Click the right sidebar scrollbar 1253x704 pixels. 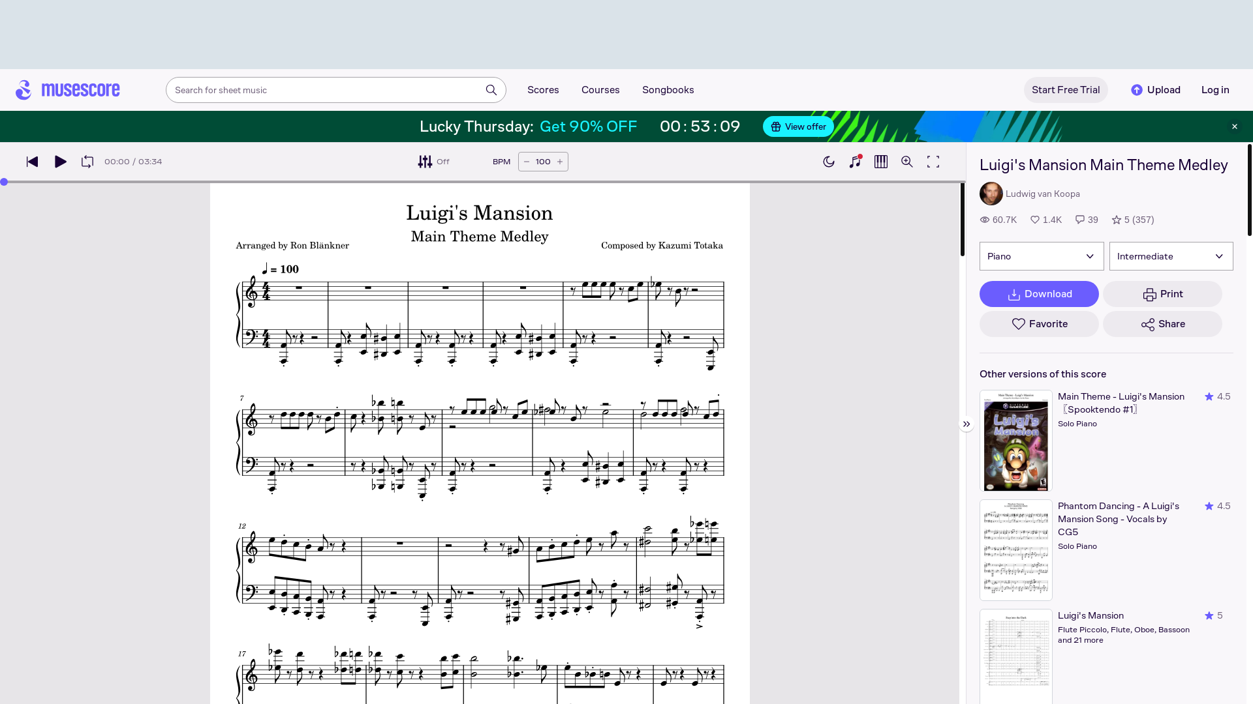tap(1250, 190)
